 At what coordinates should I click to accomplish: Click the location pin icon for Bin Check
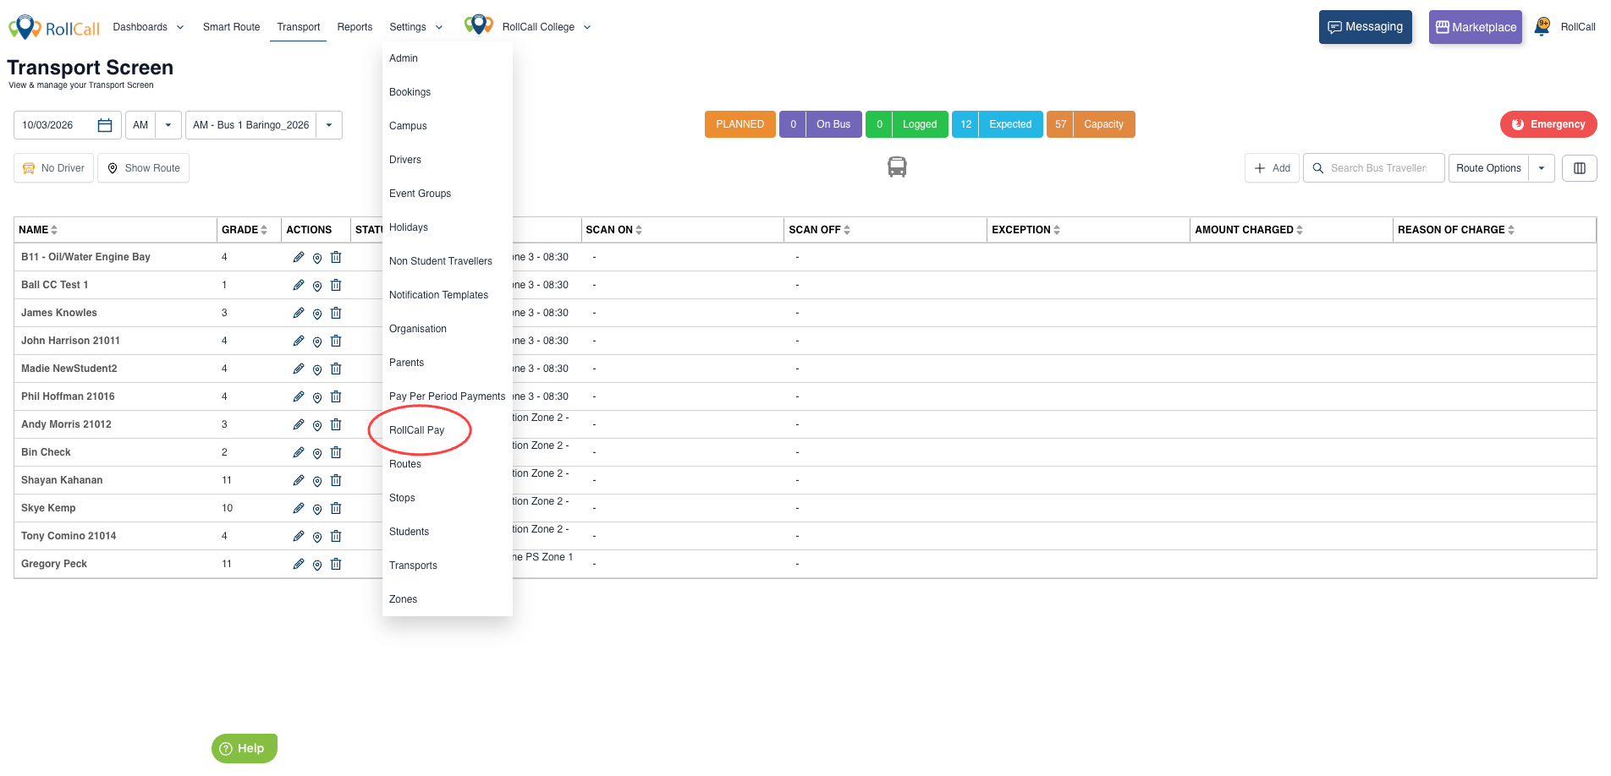coord(317,453)
